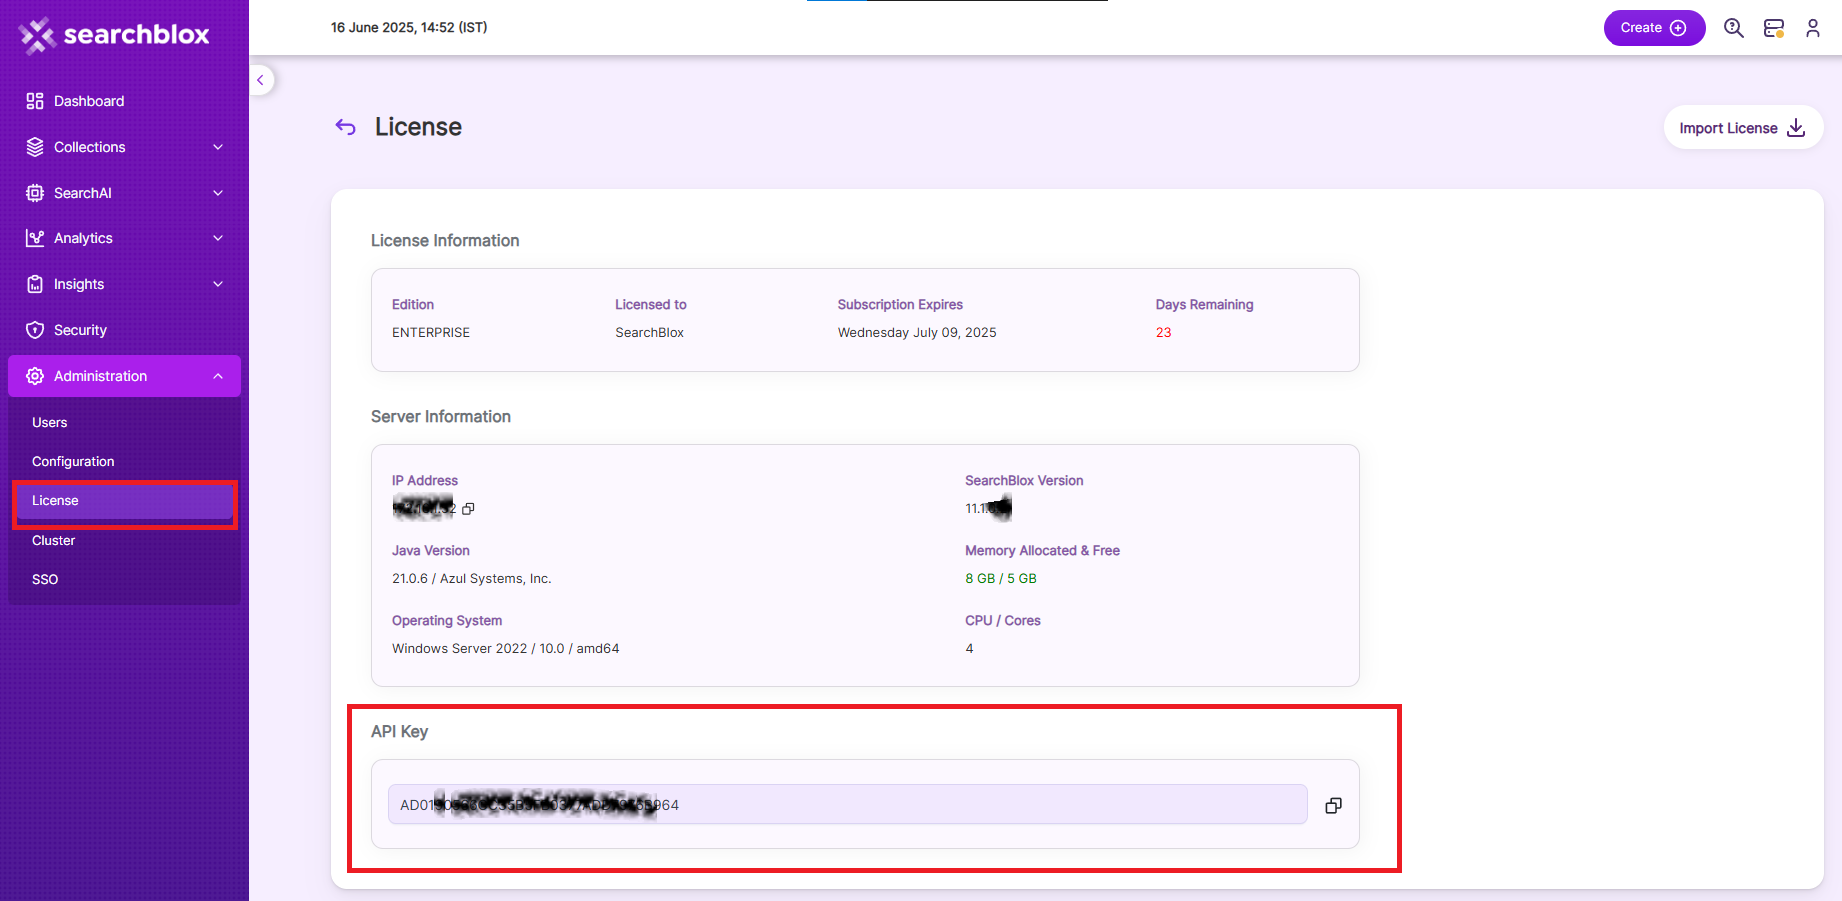Image resolution: width=1842 pixels, height=901 pixels.
Task: Click the Server Information heading
Action: (x=441, y=417)
